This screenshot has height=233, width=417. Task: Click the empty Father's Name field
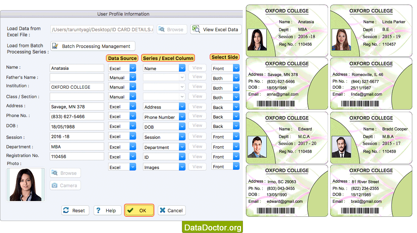pyautogui.click(x=77, y=77)
